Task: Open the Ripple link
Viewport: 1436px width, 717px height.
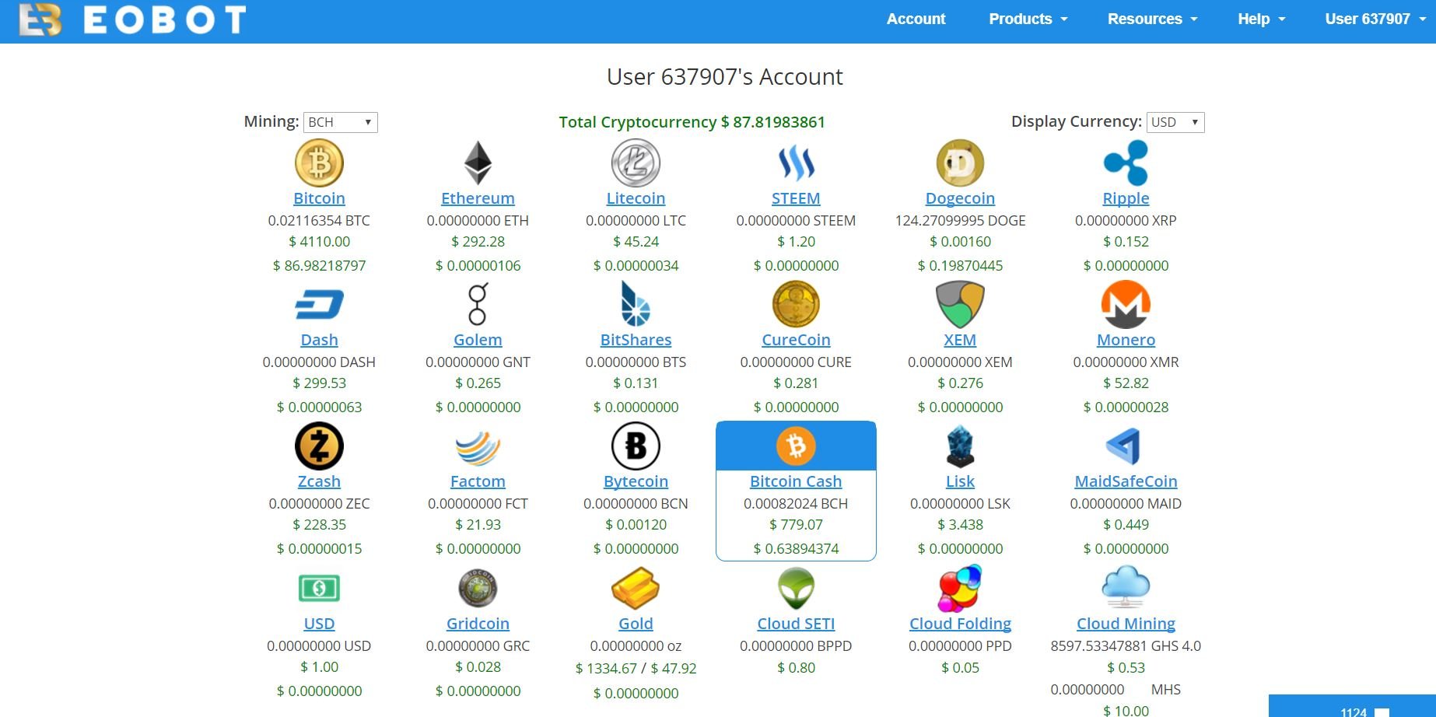Action: (1126, 198)
